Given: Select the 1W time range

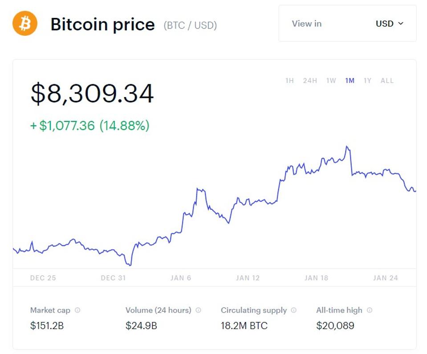Looking at the screenshot, I should coord(331,81).
